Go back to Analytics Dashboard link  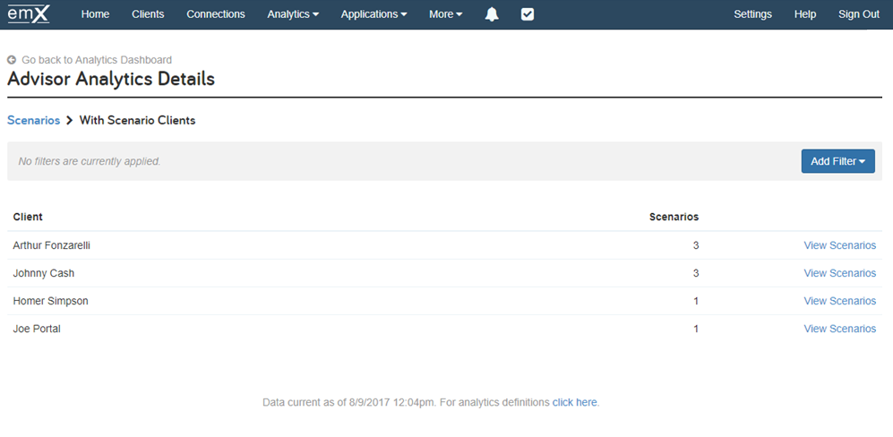point(97,60)
